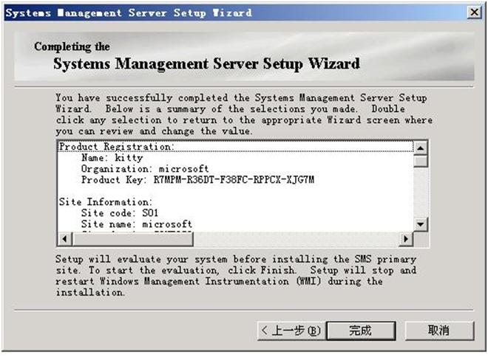Click the horizontal scrollbar thumb

pyautogui.click(x=132, y=239)
